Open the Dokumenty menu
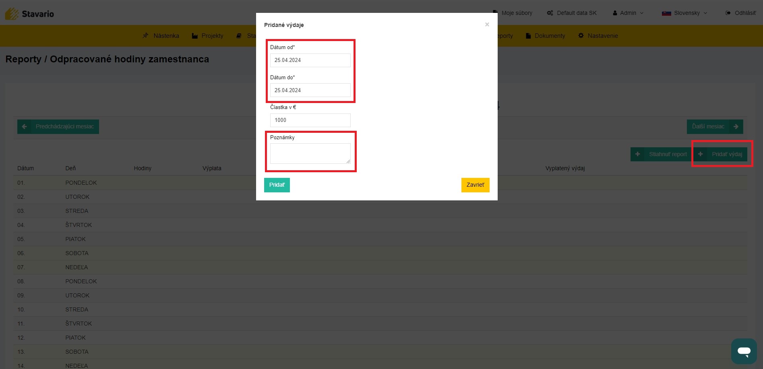The image size is (763, 369). (546, 36)
